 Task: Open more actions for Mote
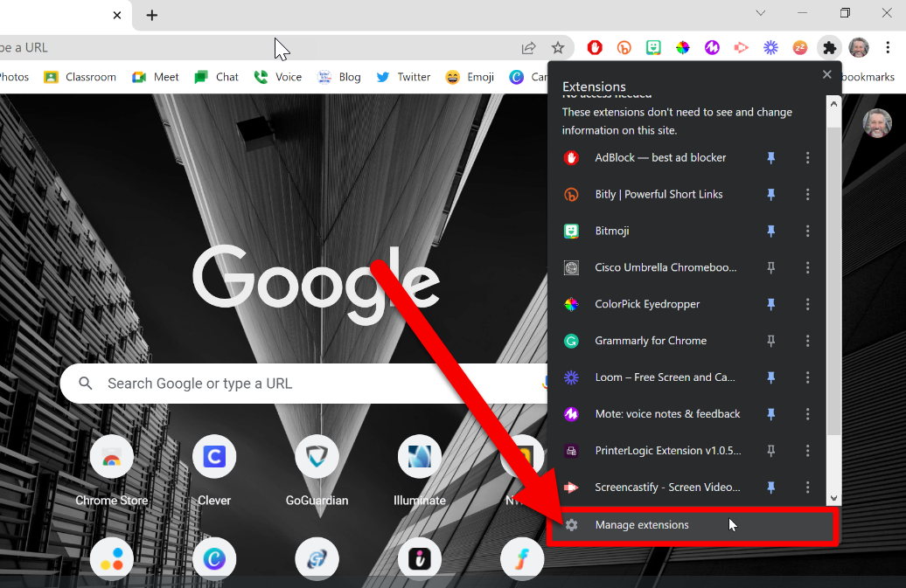808,414
